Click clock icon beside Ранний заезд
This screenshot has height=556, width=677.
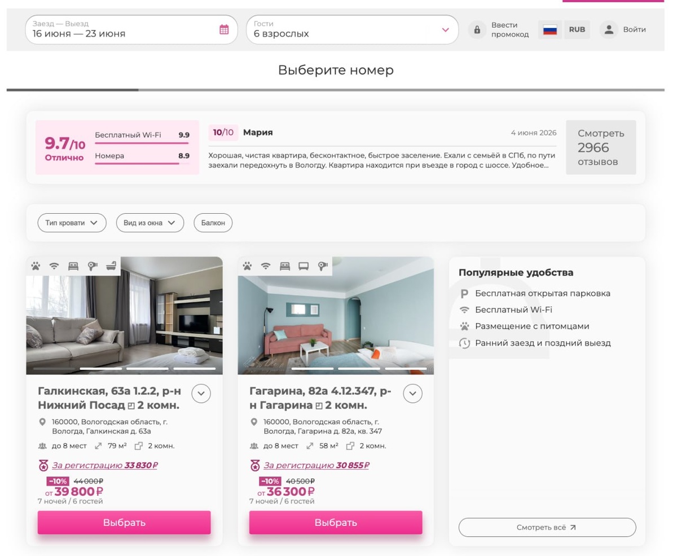[464, 343]
